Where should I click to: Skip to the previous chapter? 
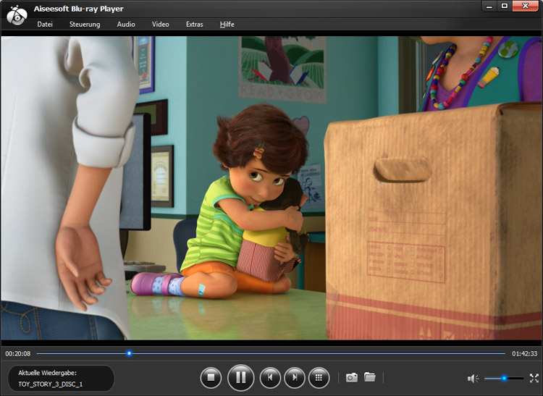270,377
